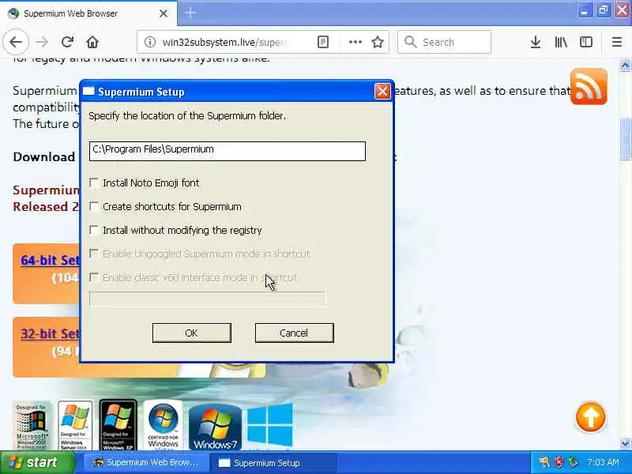Open a new browser tab
Image resolution: width=632 pixels, height=474 pixels.
190,13
